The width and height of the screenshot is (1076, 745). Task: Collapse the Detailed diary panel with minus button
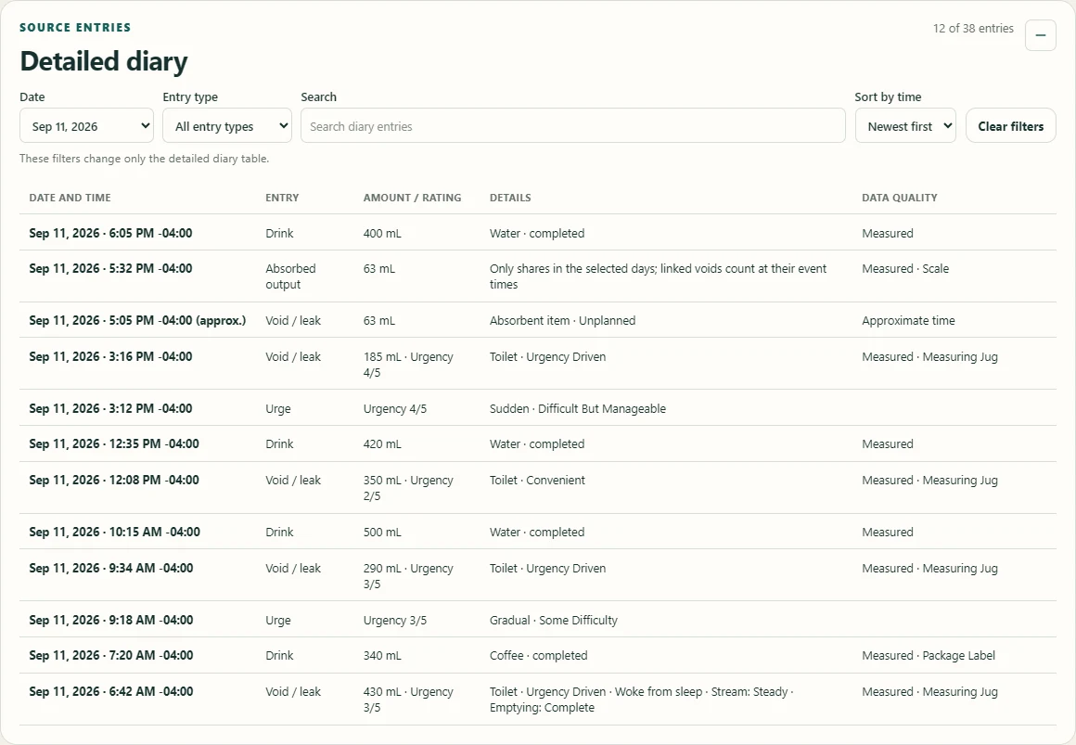point(1041,35)
